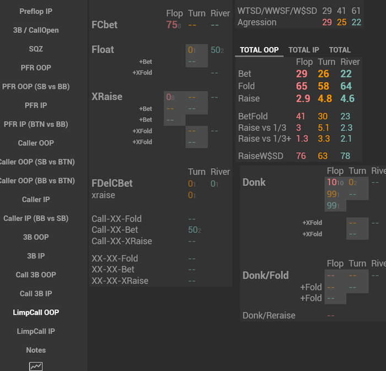Image resolution: width=386 pixels, height=371 pixels.
Task: Click the XX-XX-XRaise label
Action: [120, 281]
